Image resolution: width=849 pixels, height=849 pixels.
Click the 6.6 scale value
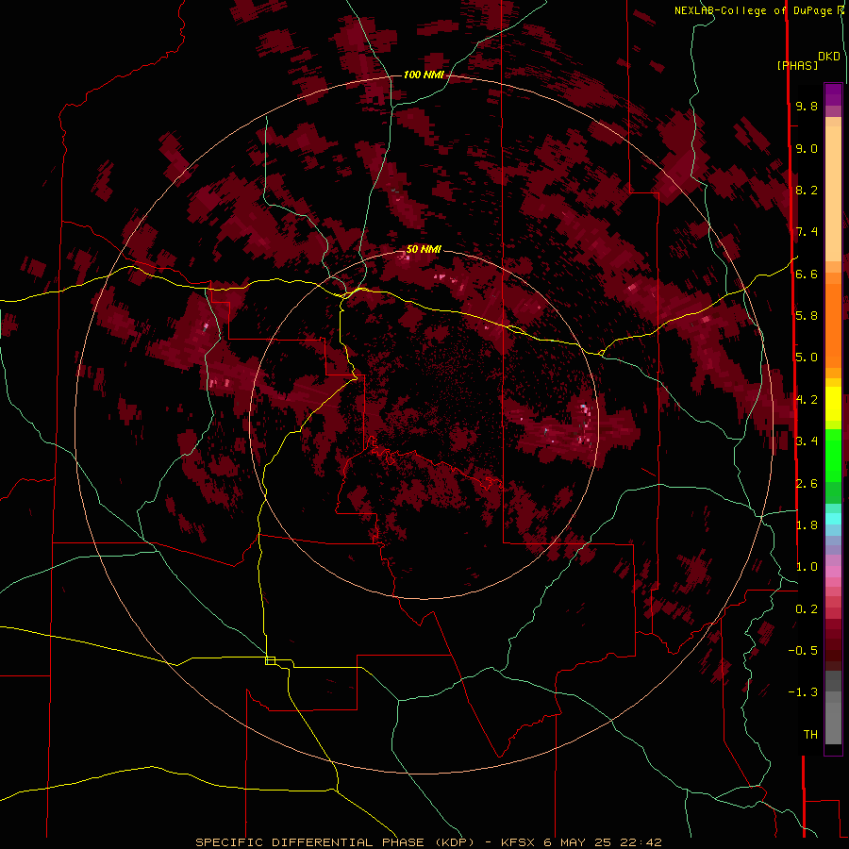click(x=807, y=274)
